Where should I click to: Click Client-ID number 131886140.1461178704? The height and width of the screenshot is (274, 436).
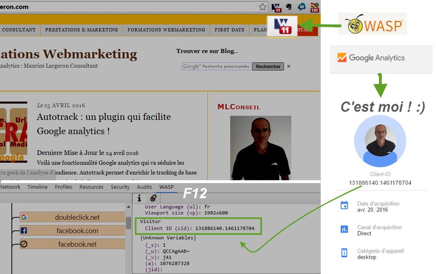(x=380, y=183)
